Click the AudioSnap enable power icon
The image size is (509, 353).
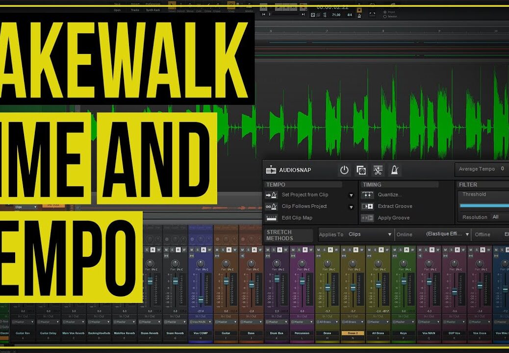[x=344, y=170]
